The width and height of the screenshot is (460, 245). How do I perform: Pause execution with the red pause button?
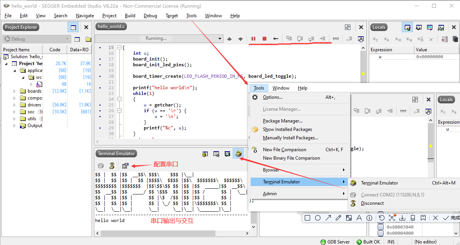point(253,39)
